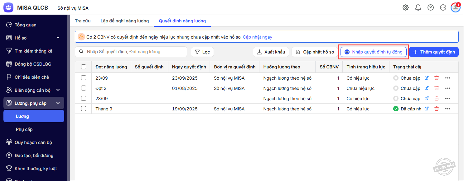This screenshot has height=181, width=464.
Task: Open more options ellipsis in header
Action: [443, 7]
